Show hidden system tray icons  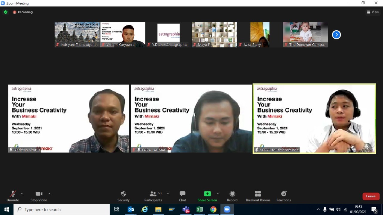(318, 209)
